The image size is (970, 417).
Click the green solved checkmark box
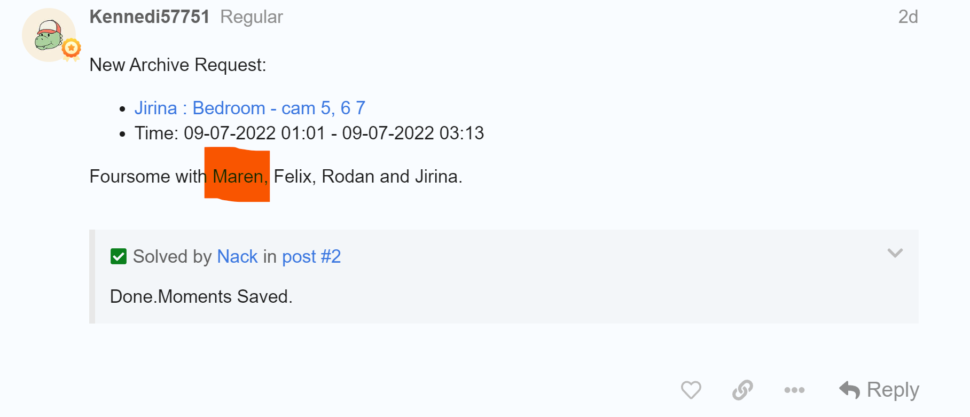pyautogui.click(x=119, y=257)
